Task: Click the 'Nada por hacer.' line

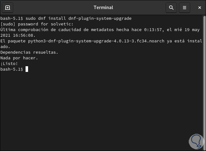Action: (x=19, y=58)
